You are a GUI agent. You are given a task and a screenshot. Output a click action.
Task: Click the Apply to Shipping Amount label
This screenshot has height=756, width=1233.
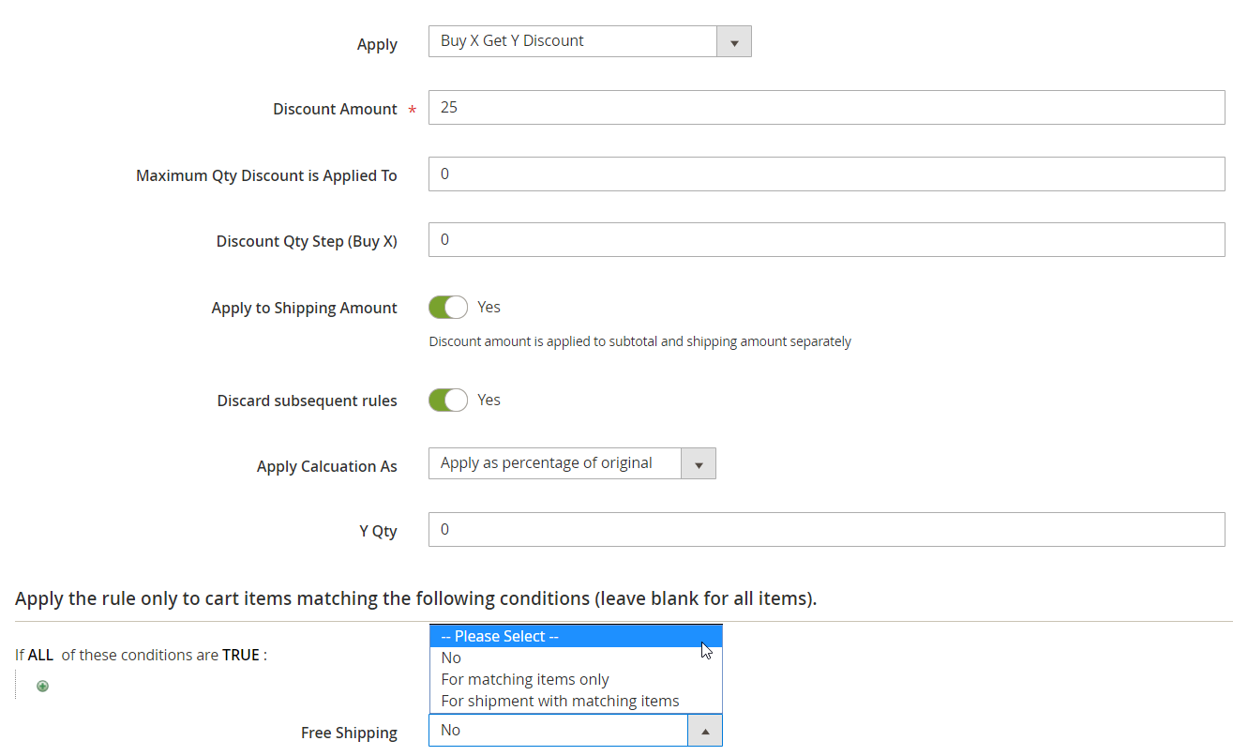tap(305, 308)
